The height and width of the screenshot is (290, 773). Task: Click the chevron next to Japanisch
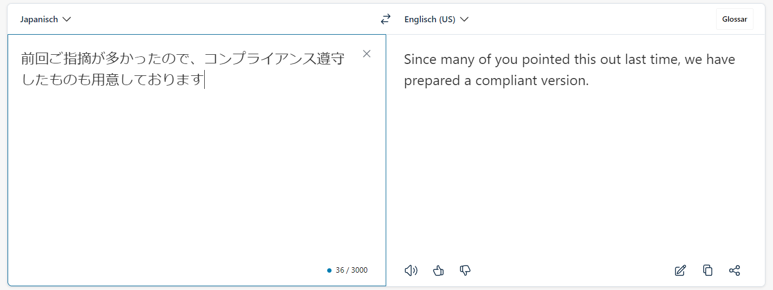(67, 20)
